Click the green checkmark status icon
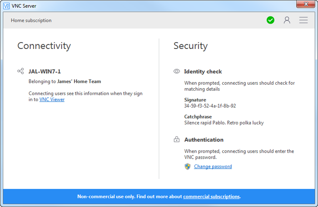 (x=270, y=20)
